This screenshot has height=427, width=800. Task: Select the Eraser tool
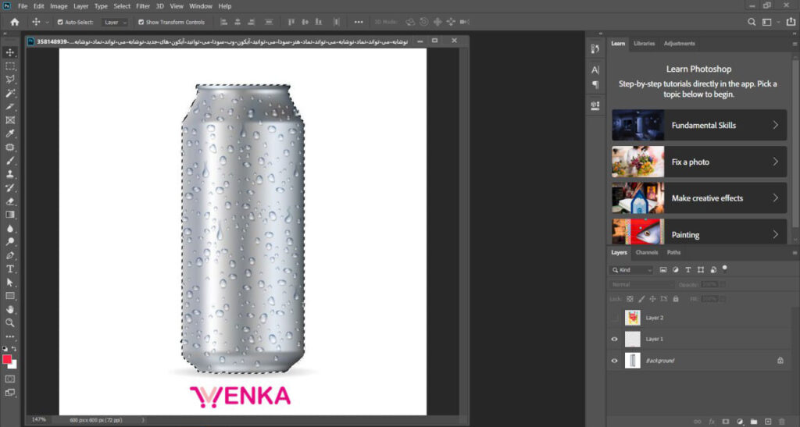(x=9, y=201)
